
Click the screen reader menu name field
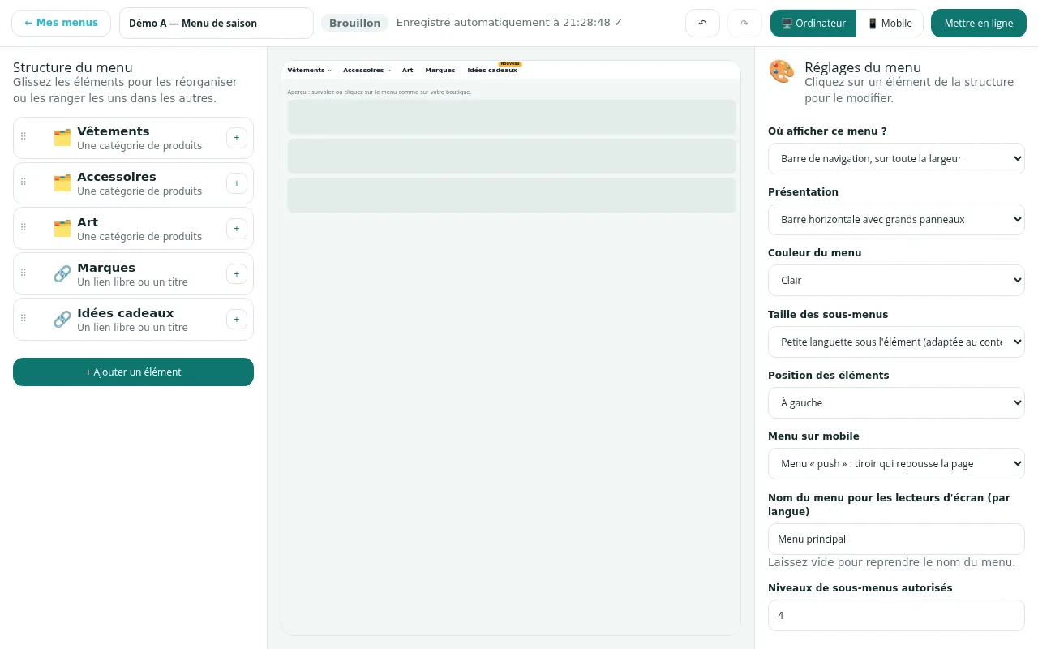pos(896,539)
